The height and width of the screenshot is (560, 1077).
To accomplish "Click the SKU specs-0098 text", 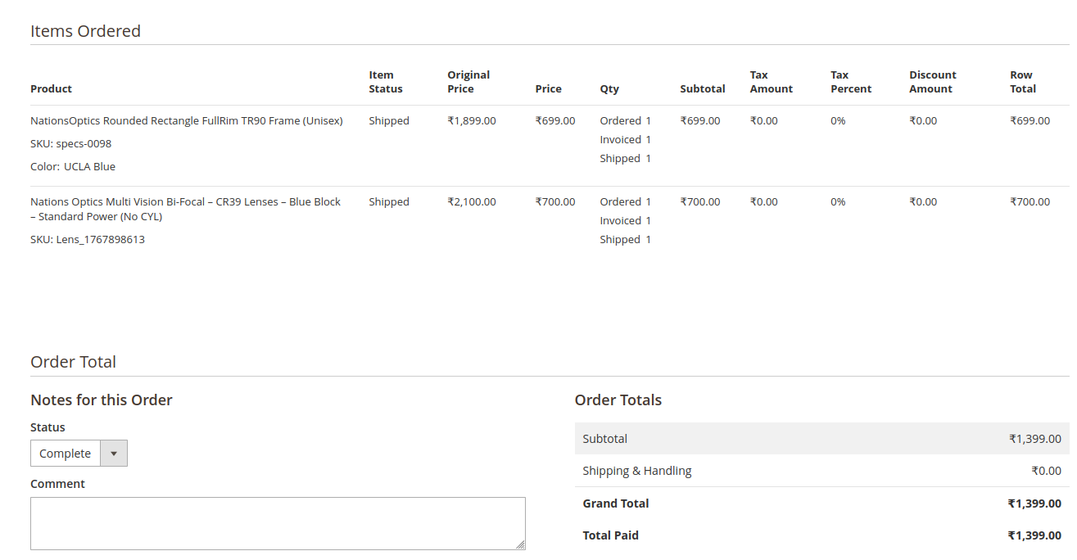I will pos(70,143).
